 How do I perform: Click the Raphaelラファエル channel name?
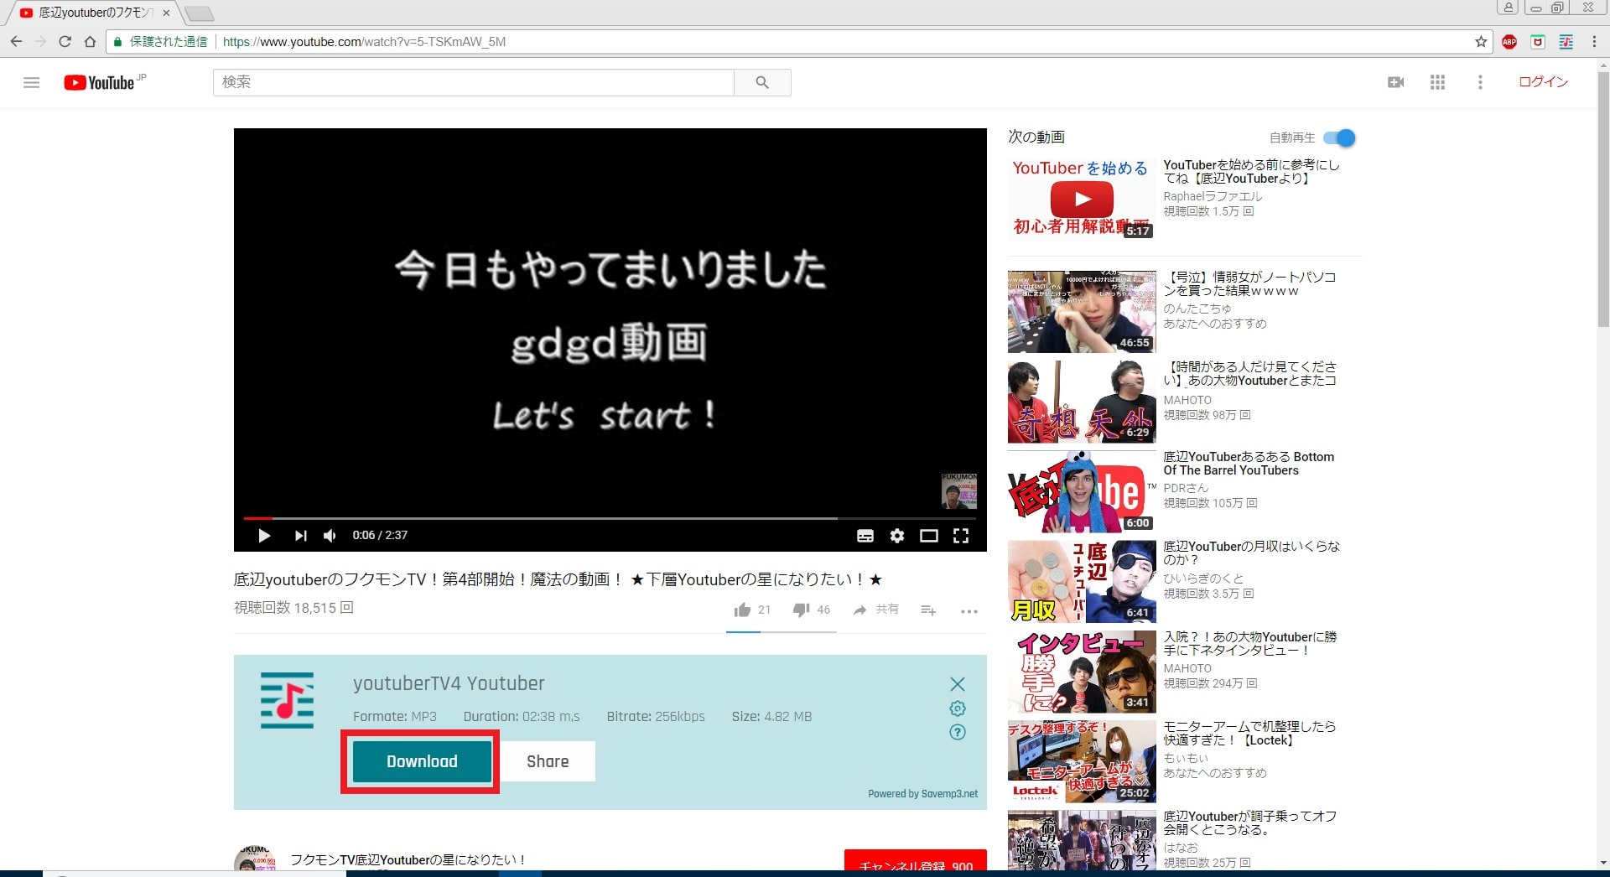point(1213,196)
